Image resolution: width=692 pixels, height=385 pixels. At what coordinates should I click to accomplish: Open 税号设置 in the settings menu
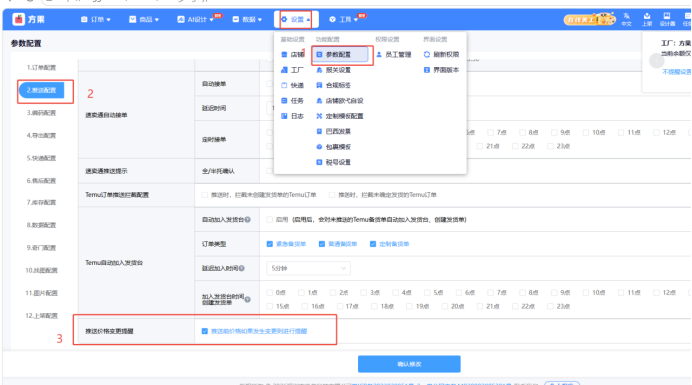(x=334, y=162)
